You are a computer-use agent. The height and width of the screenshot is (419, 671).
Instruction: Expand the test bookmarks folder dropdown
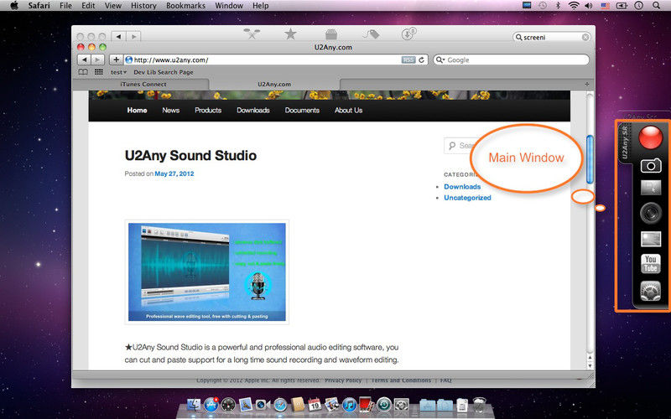118,72
